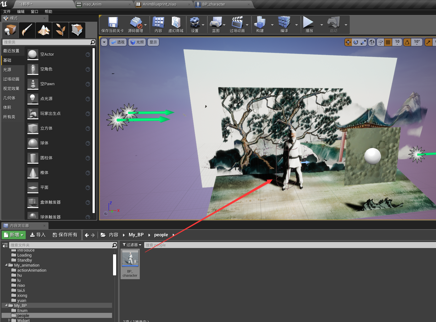Select the 空Actor item
Image resolution: width=436 pixels, height=322 pixels.
click(59, 54)
